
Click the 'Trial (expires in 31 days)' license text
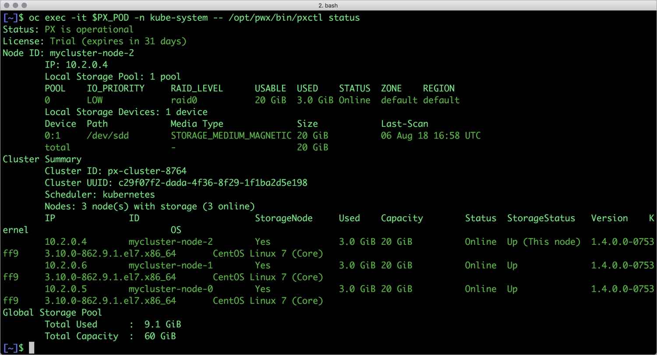tap(118, 42)
